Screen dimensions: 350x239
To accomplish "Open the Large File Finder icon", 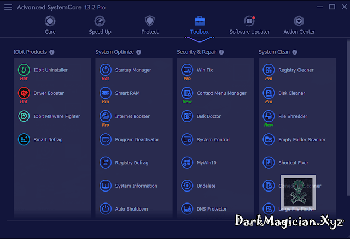I will tap(269, 208).
